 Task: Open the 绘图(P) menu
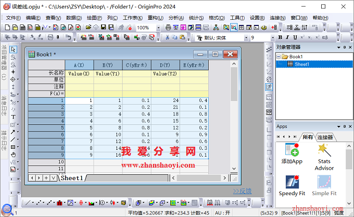pyautogui.click(x=94, y=18)
